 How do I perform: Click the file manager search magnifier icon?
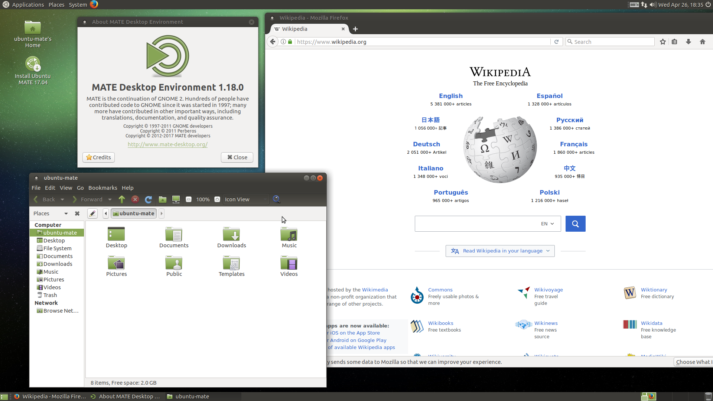point(276,199)
